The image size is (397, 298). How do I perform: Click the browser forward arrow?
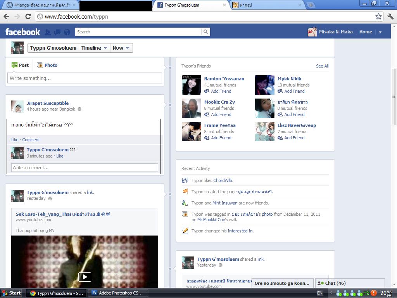click(17, 17)
